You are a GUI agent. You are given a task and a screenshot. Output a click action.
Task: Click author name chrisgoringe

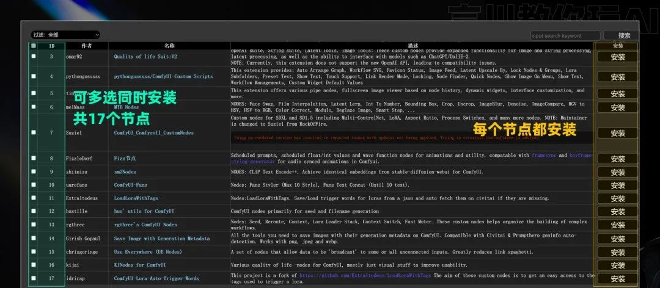point(83,252)
